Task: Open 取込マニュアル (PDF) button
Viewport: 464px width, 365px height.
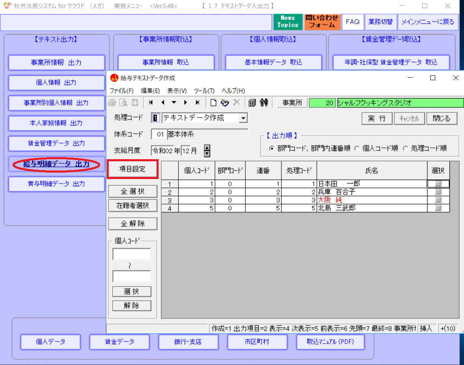Action: [x=330, y=342]
